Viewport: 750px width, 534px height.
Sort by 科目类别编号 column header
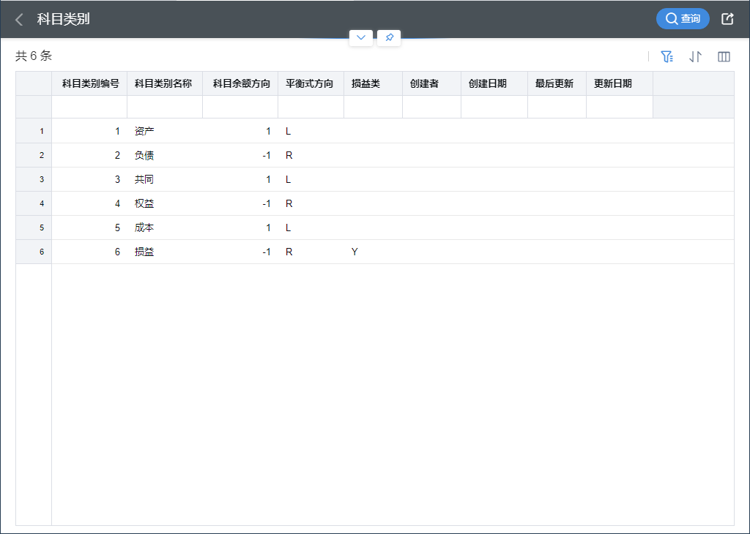pos(89,83)
